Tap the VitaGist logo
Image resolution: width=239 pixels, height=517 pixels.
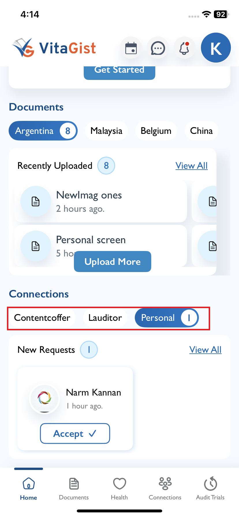(x=54, y=48)
